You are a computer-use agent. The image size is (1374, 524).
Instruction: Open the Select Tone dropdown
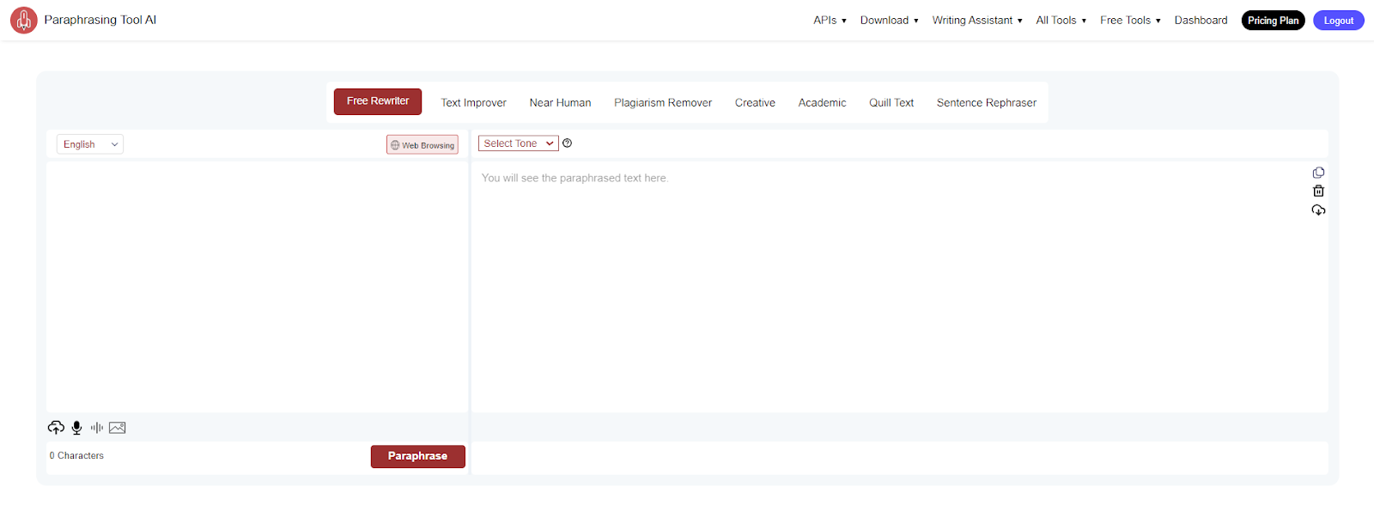pos(519,143)
